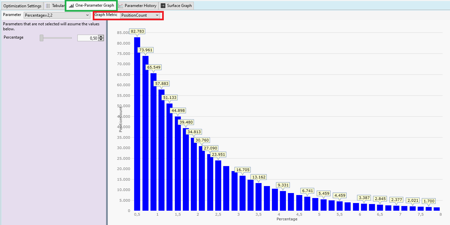Click the Parameter History line chart icon

[121, 6]
